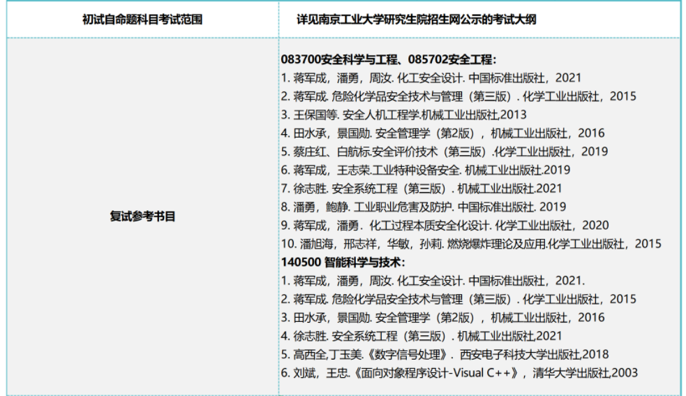Viewport: 686px width, 396px height.
Task: Click line 3 王保国等 安全人机工程学
Action: pyautogui.click(x=403, y=115)
